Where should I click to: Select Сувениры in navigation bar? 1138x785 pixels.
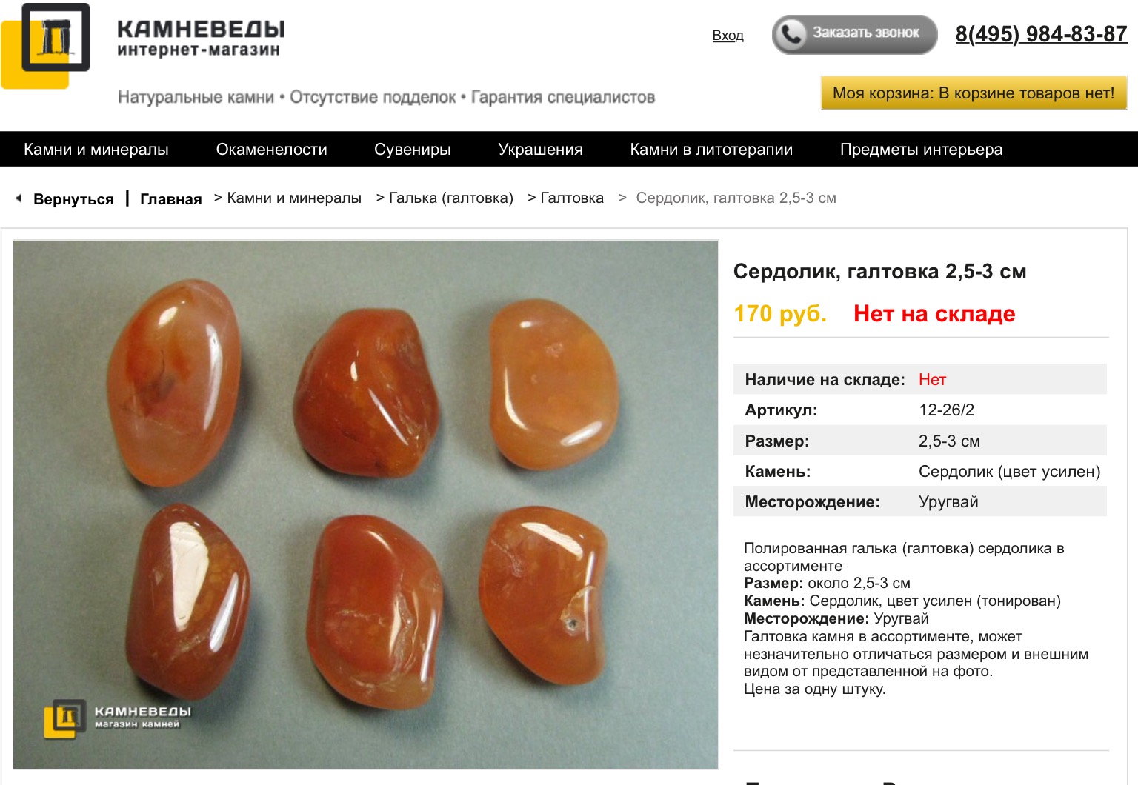pos(413,150)
